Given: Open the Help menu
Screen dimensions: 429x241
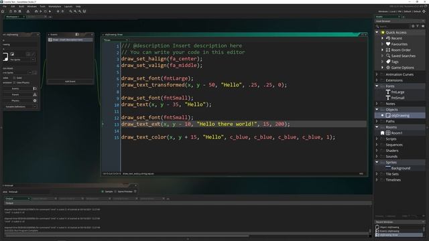Looking at the screenshot, I should click(x=78, y=6).
